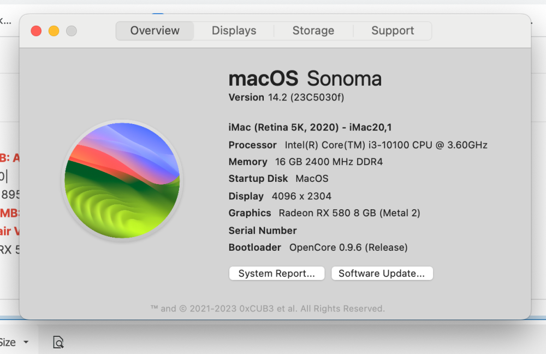Select the macOS Sonoma title text
This screenshot has width=546, height=354.
tap(305, 79)
